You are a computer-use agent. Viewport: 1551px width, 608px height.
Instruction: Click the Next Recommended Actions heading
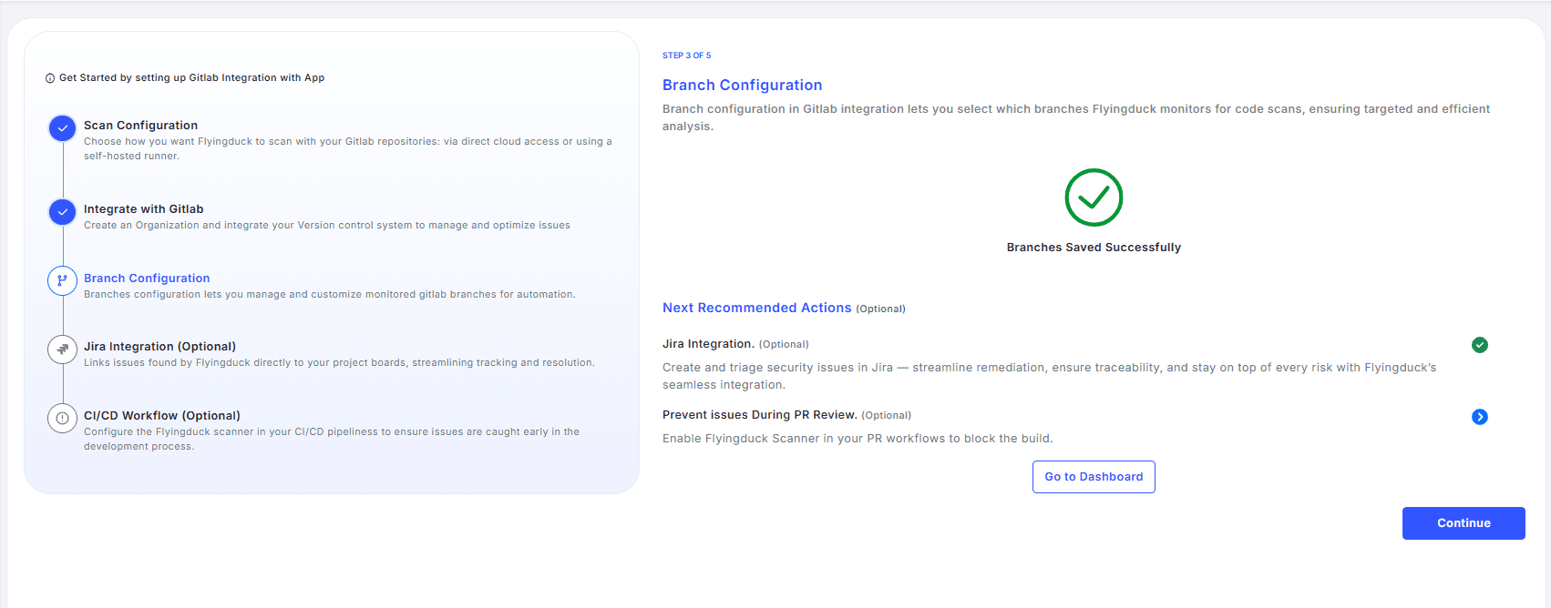click(756, 308)
